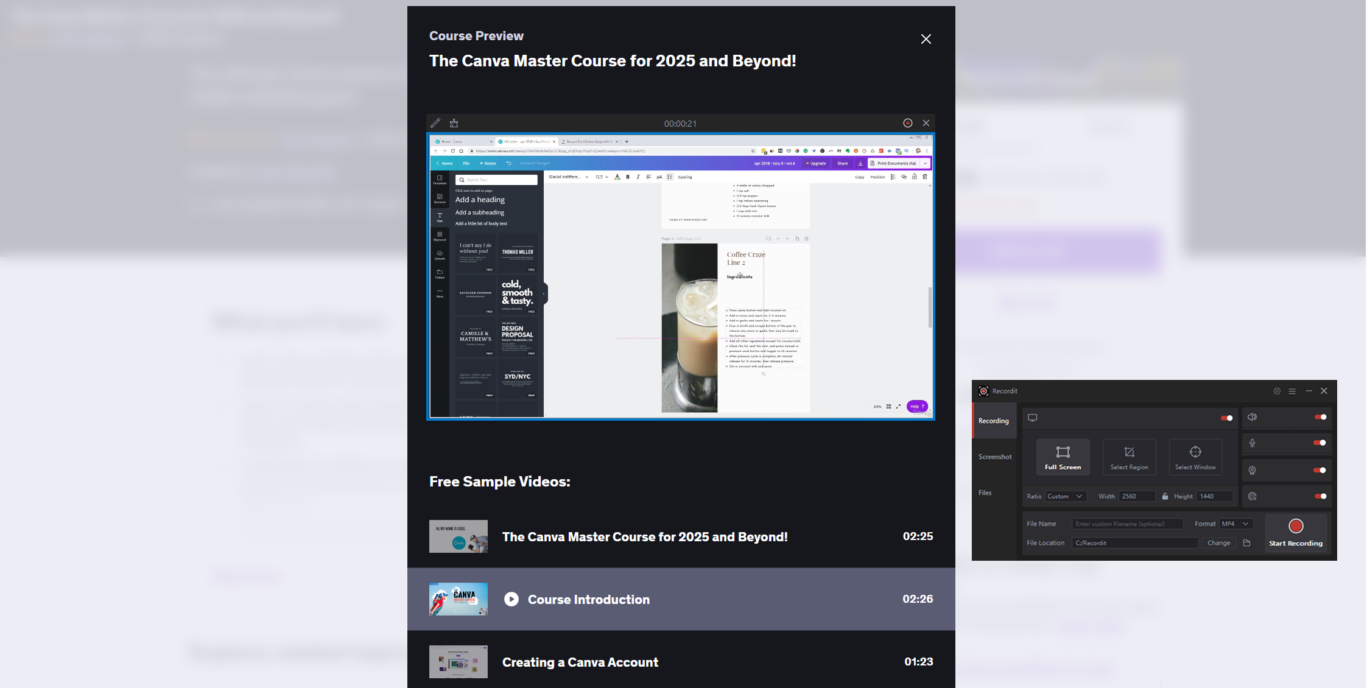Click the Change file location button
The width and height of the screenshot is (1367, 688).
coord(1219,542)
